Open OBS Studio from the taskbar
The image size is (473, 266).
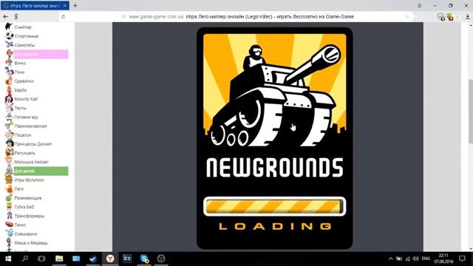coord(161,259)
